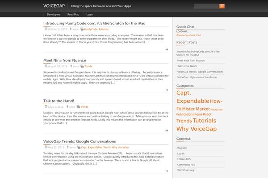Open the Road Map menu item

click(73, 15)
